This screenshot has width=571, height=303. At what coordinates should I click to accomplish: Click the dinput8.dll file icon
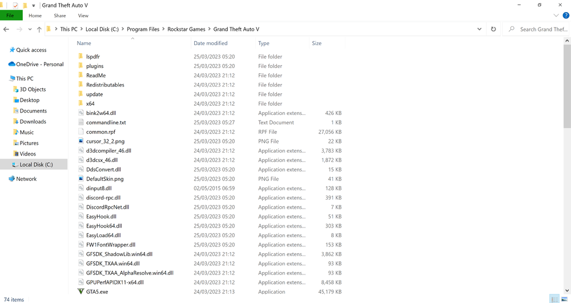point(81,188)
